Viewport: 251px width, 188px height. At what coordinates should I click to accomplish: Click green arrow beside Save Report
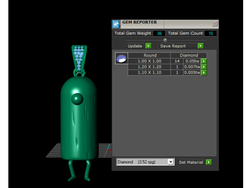(200, 46)
